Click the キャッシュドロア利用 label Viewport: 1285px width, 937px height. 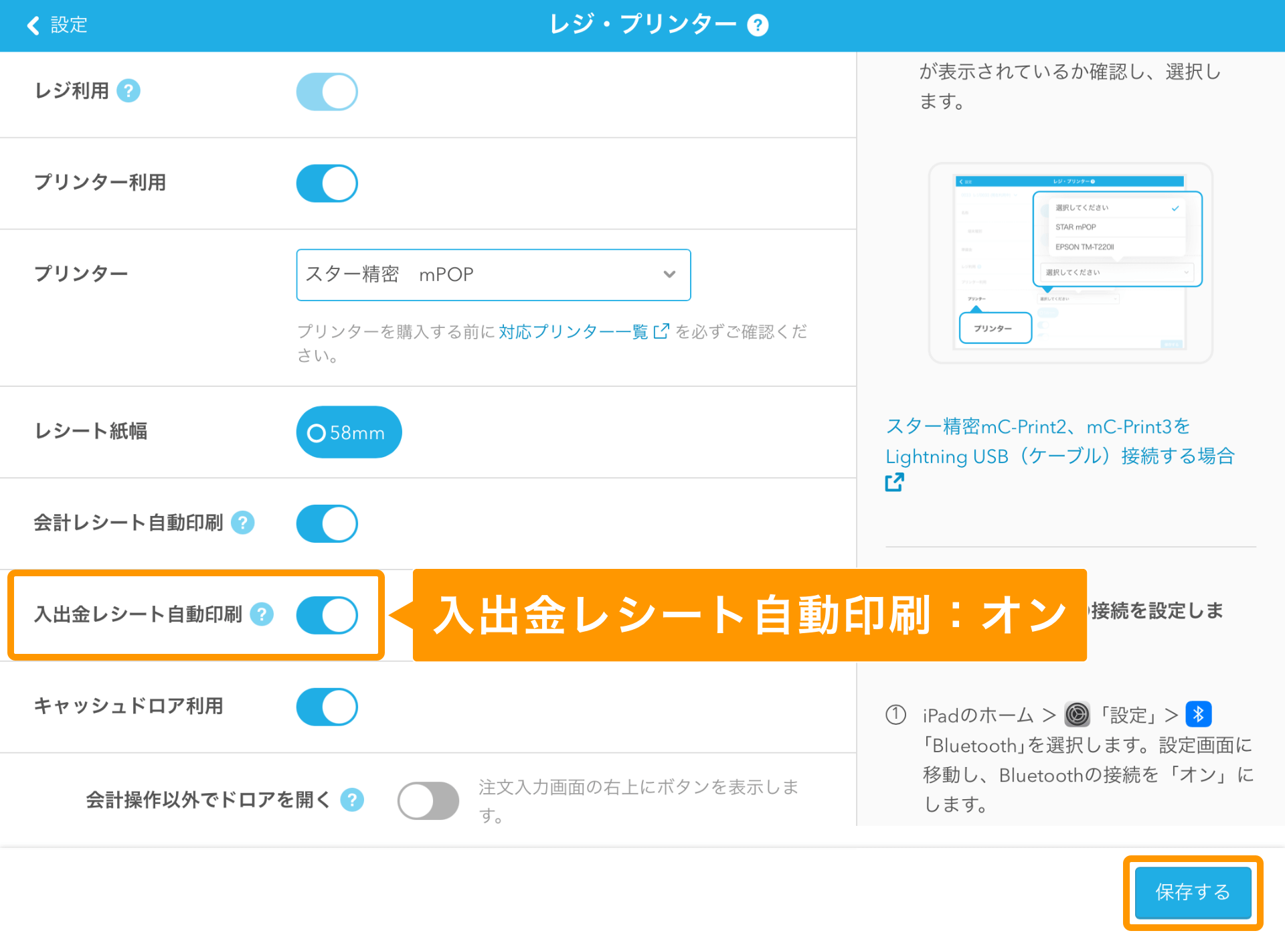click(128, 705)
